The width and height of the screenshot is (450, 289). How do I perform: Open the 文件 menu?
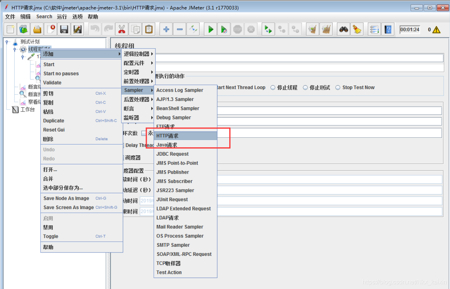pos(10,17)
